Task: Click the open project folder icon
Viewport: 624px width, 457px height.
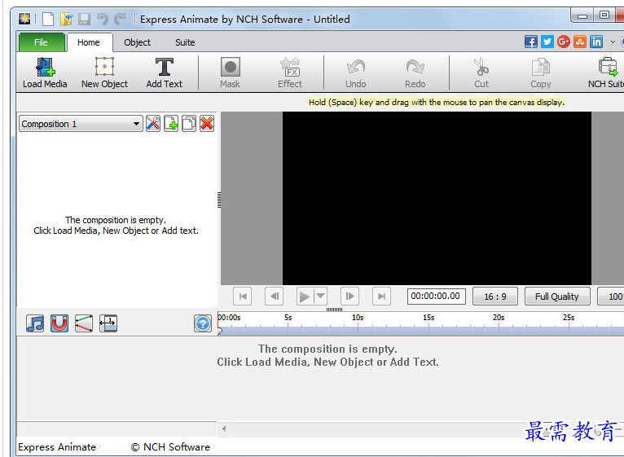Action: click(x=67, y=19)
